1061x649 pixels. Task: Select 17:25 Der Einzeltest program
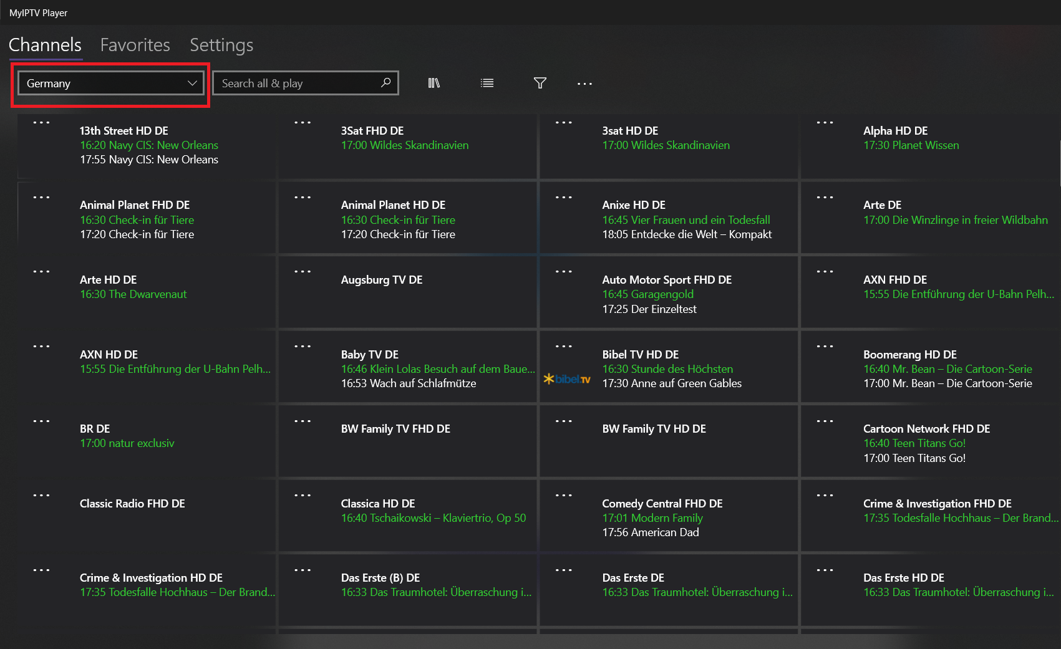click(649, 309)
